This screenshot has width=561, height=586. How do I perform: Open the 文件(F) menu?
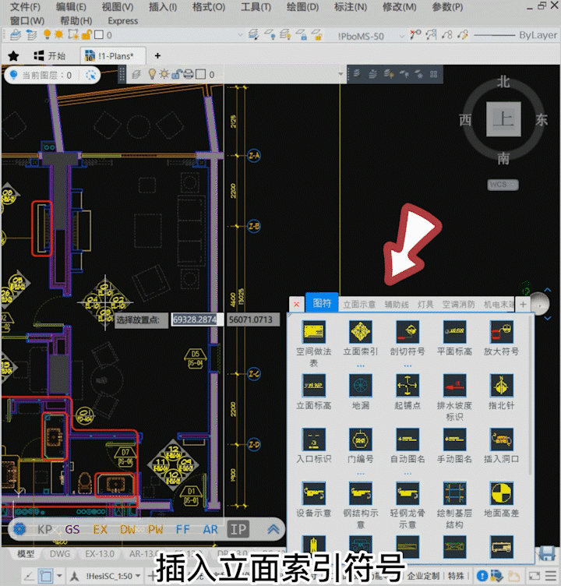click(x=25, y=7)
